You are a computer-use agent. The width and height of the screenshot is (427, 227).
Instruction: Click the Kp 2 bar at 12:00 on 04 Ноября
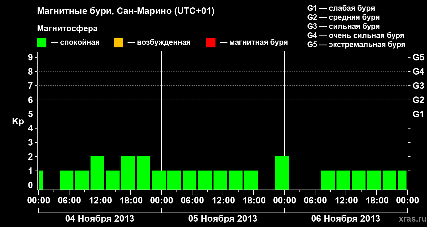click(97, 173)
